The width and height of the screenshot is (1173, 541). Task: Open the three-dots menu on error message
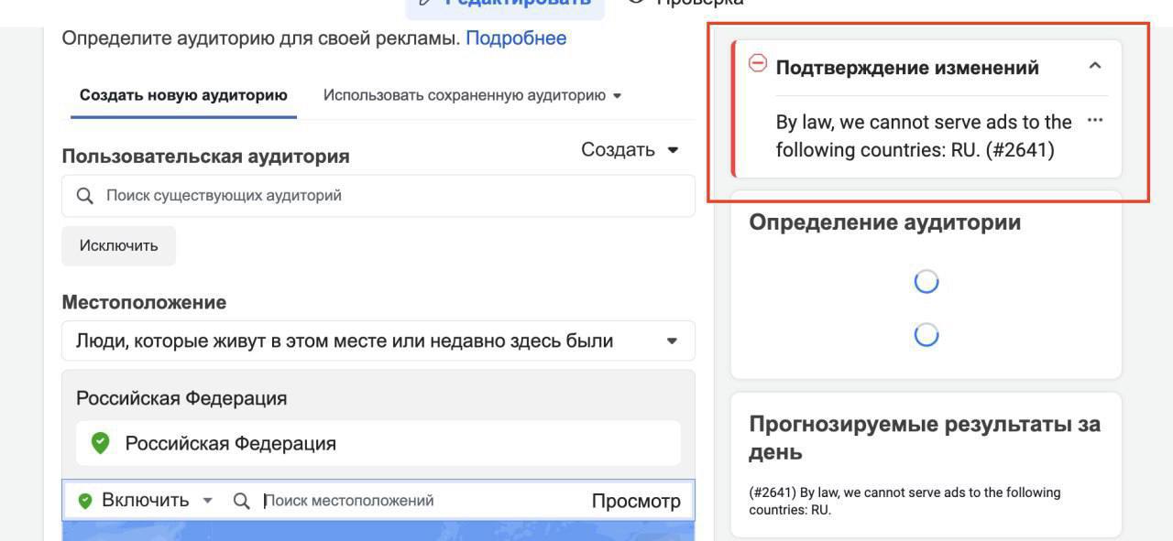1094,121
